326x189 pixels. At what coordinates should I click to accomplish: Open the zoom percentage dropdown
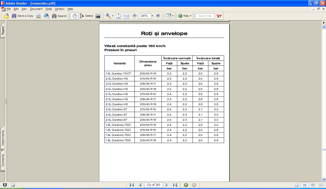click(152, 16)
